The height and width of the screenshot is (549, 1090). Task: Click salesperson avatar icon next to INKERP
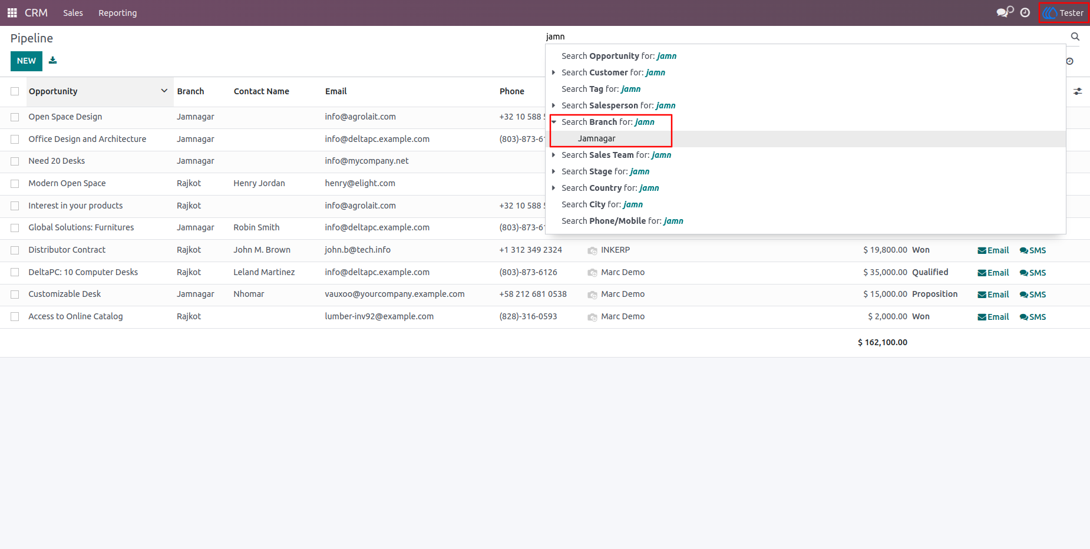click(592, 250)
